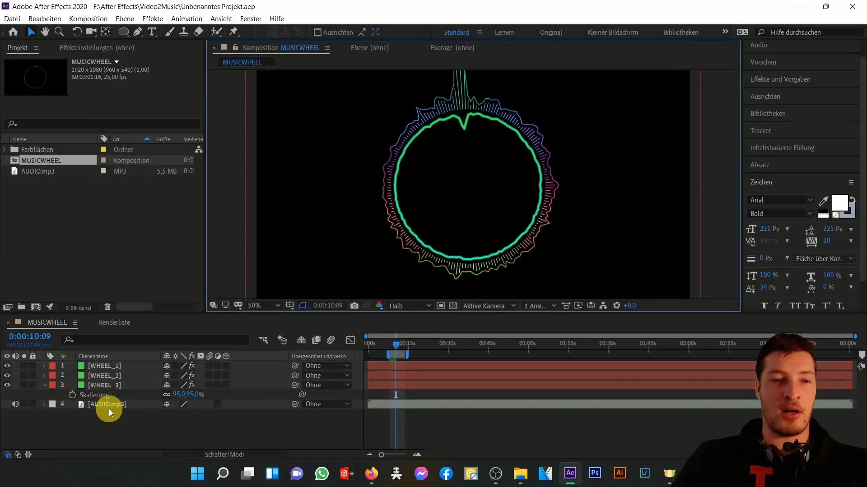Expand the AUDIO.mp3 layer properties
Screen dimensions: 867x487
(x=44, y=404)
